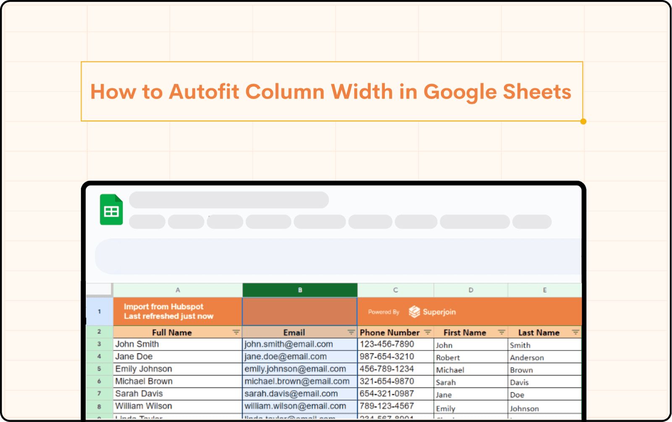Select cell william.wilson@email.com

pyautogui.click(x=300, y=406)
